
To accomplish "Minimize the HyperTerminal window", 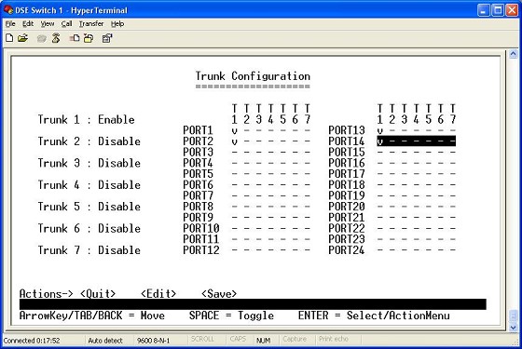I will pyautogui.click(x=484, y=10).
